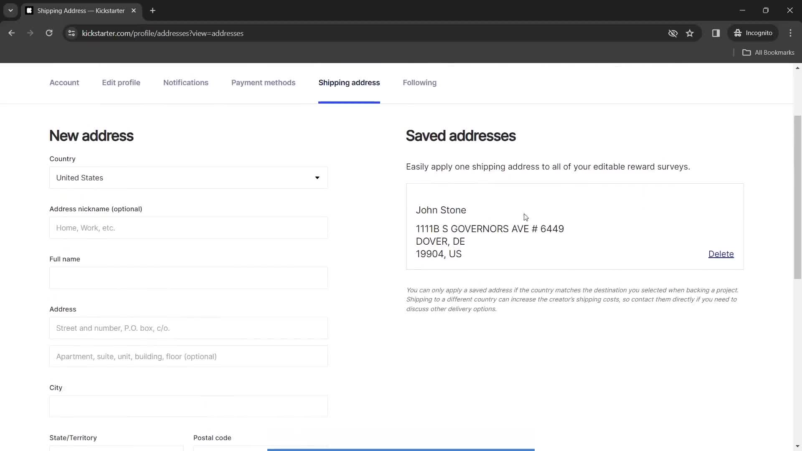Click the browser refresh/reload icon
The image size is (802, 451).
point(49,33)
